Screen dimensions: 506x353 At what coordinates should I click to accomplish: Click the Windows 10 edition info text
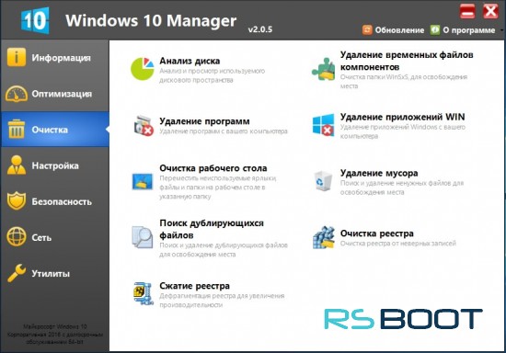point(55,335)
